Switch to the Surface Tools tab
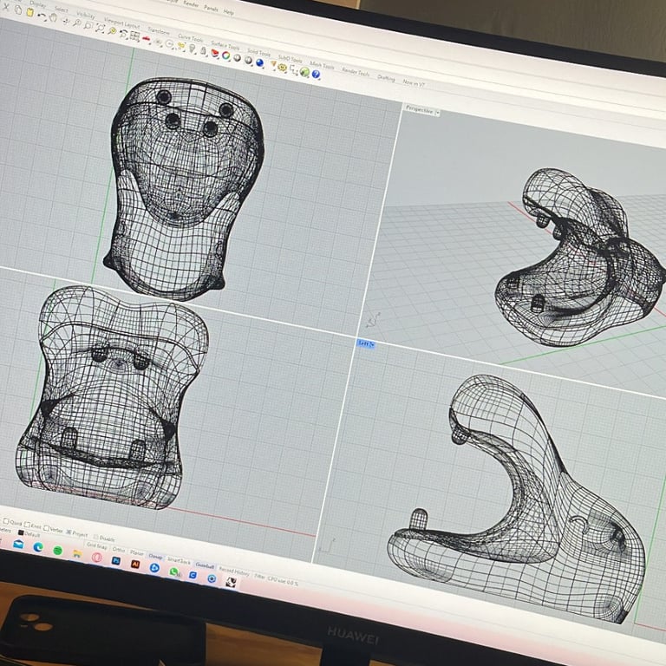Viewport: 666px width, 666px height. pyautogui.click(x=225, y=45)
